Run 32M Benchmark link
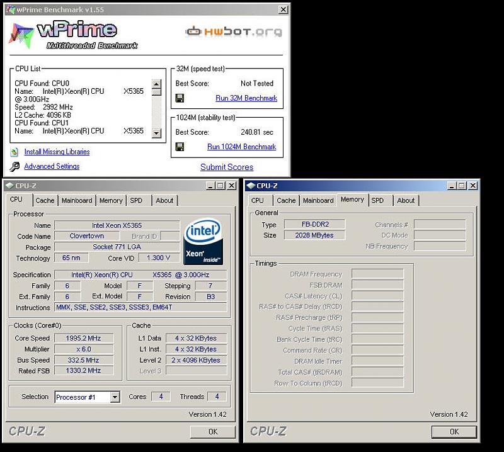504x452 pixels. point(246,98)
